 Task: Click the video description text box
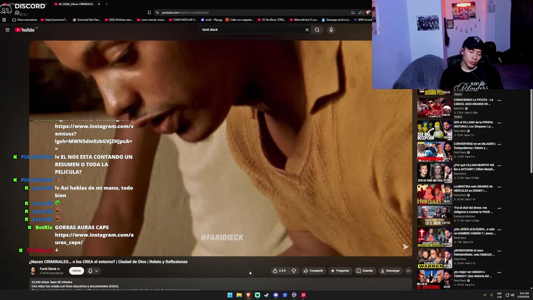[x=221, y=285]
